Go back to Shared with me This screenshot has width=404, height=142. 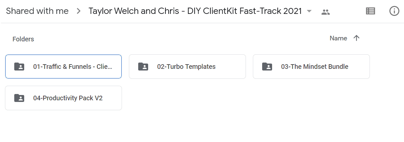37,11
